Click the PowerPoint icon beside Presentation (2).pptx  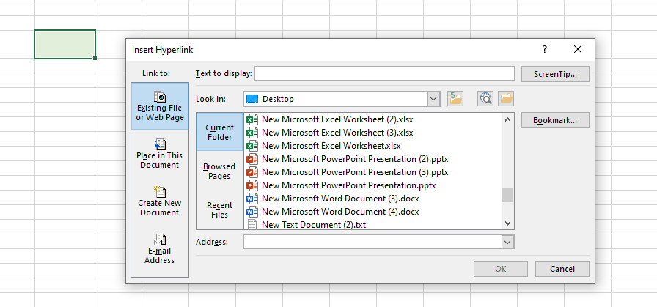click(x=252, y=159)
